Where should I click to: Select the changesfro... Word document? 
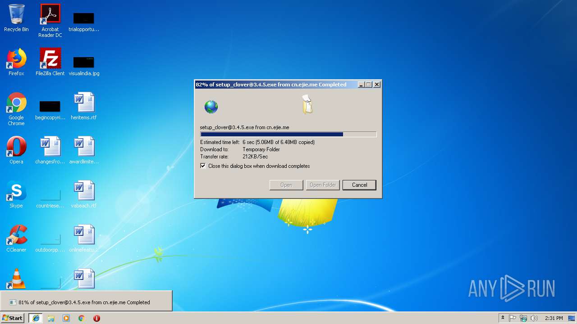(x=50, y=150)
